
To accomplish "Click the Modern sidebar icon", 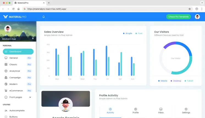I will [x=6, y=84].
